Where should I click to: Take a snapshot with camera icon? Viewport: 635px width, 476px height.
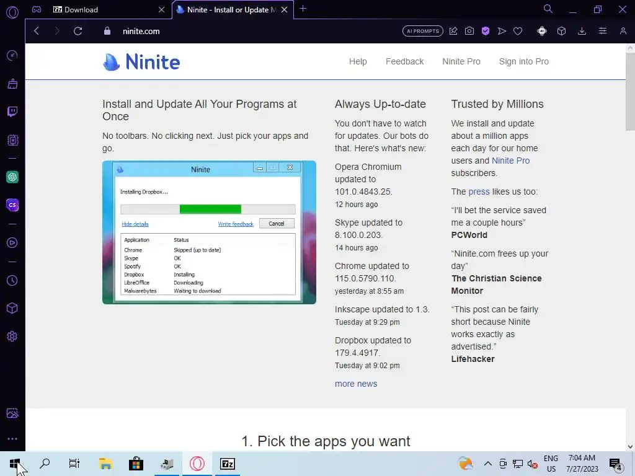(x=469, y=31)
